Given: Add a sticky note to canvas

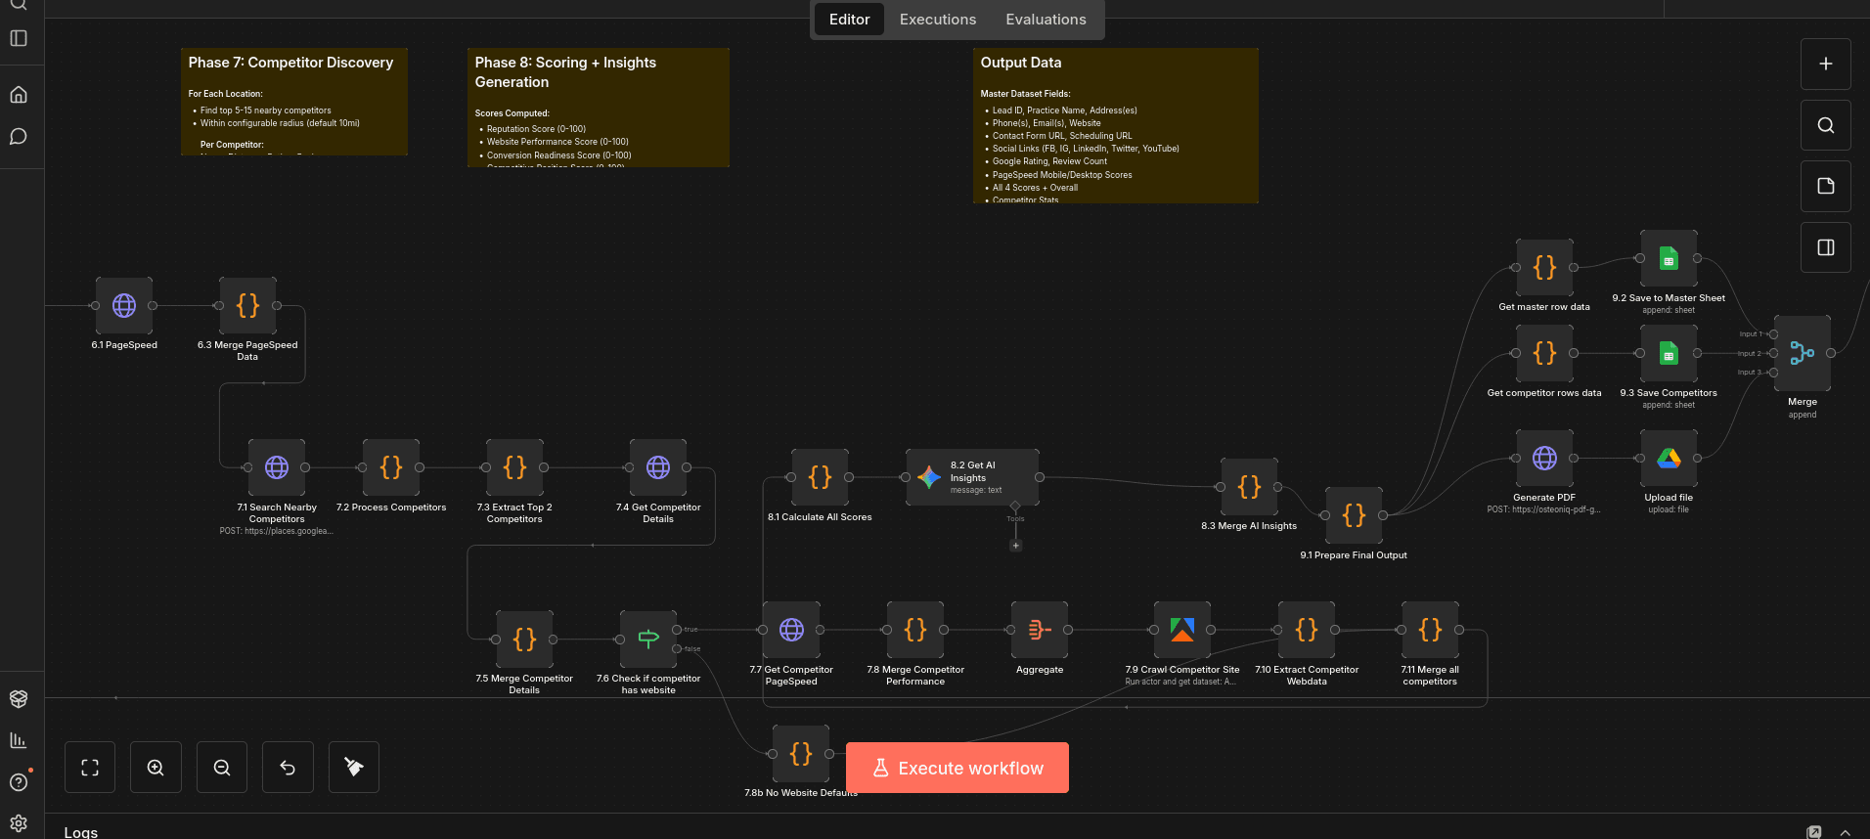Looking at the screenshot, I should point(1826,186).
